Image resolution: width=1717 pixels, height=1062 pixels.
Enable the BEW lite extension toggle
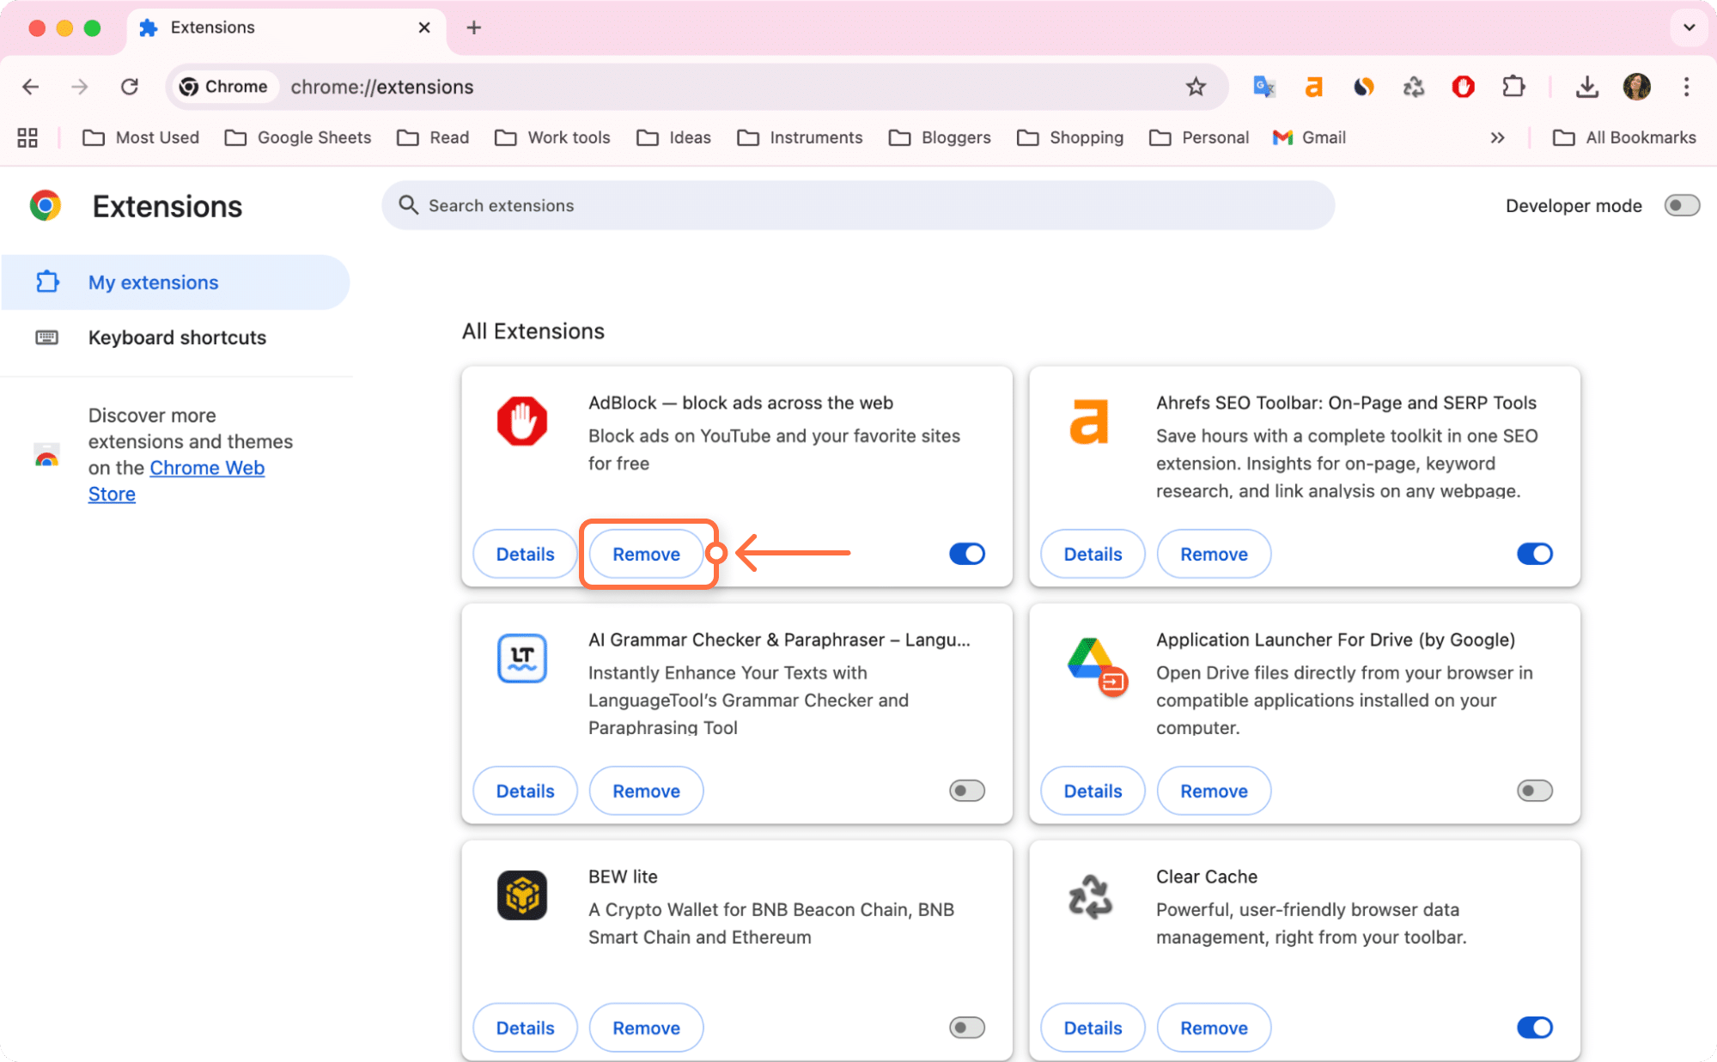click(x=966, y=1027)
